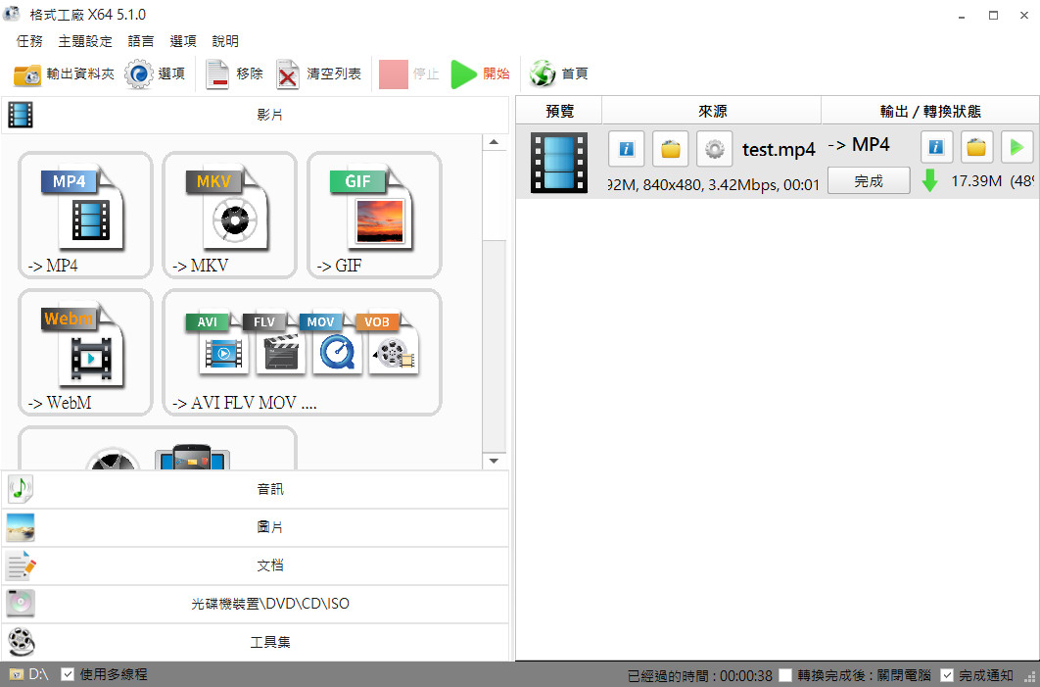Open the 主題設定 menu
This screenshot has height=687, width=1040.
coord(85,41)
